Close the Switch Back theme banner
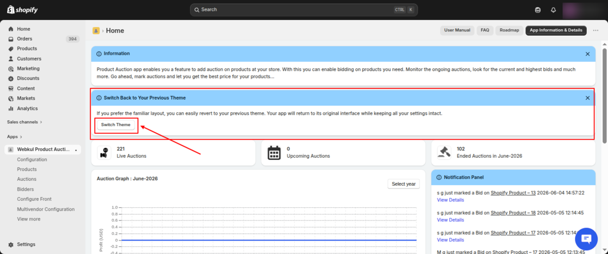The height and width of the screenshot is (254, 608). click(587, 98)
